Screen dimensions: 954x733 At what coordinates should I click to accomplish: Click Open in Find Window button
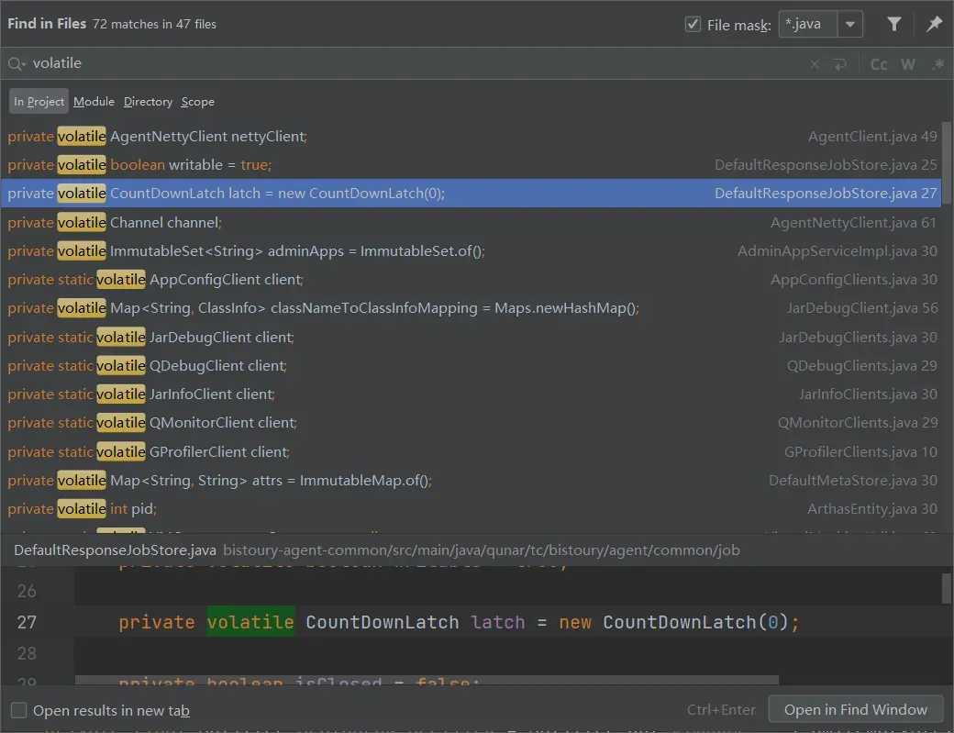[x=856, y=709]
